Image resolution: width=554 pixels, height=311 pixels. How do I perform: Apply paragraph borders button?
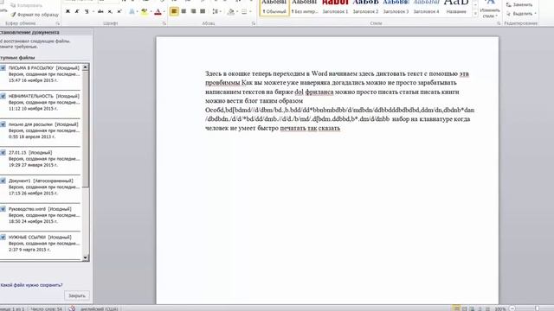[244, 11]
